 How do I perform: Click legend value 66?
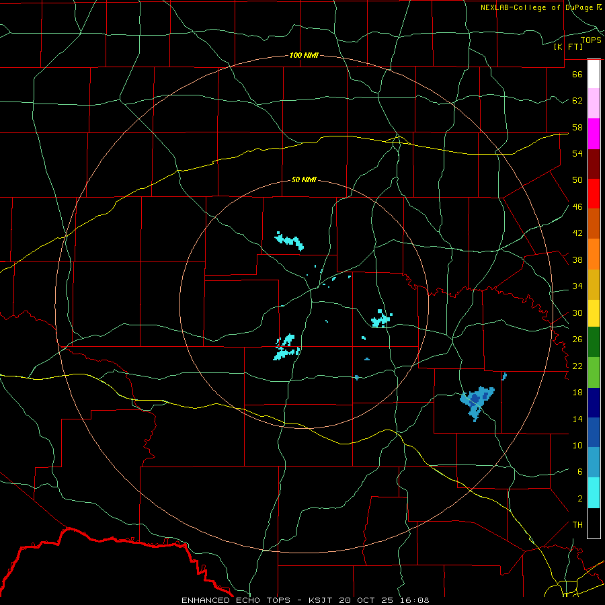click(577, 74)
